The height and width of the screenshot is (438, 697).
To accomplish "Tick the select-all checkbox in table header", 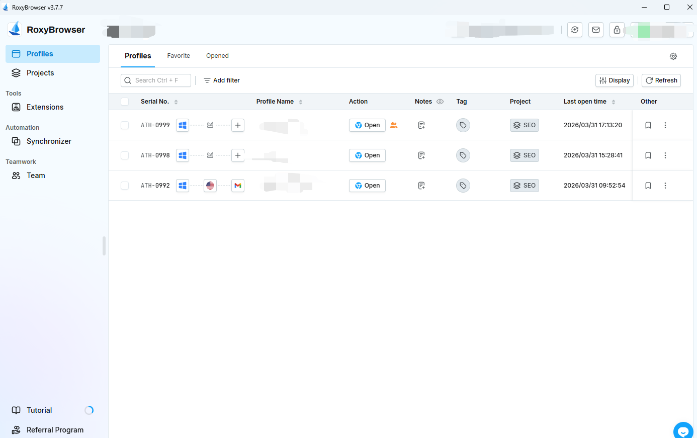I will pos(125,102).
